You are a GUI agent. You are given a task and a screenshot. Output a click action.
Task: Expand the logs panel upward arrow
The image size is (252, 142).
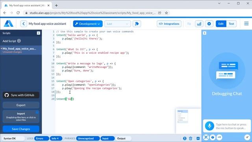[x=198, y=138]
